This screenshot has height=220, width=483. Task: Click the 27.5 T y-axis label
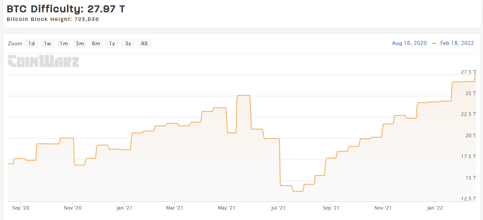pyautogui.click(x=468, y=72)
